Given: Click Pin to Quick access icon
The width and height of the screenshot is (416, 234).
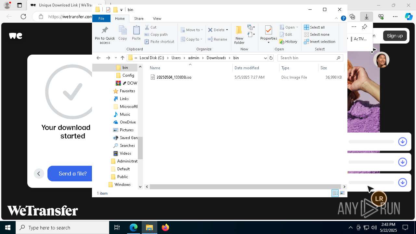Looking at the screenshot, I should [105, 35].
